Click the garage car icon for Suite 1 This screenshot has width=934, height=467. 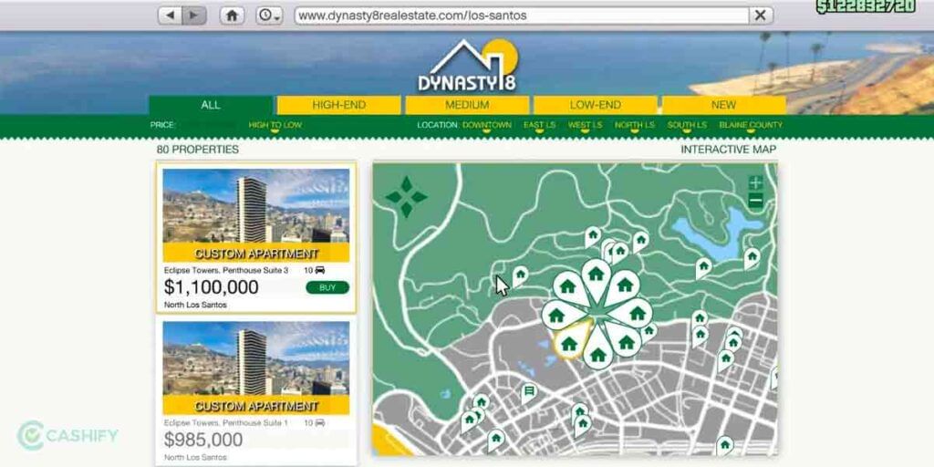(320, 423)
